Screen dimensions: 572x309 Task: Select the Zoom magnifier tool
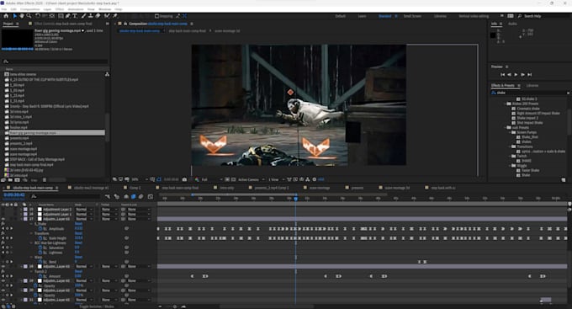pyautogui.click(x=29, y=16)
